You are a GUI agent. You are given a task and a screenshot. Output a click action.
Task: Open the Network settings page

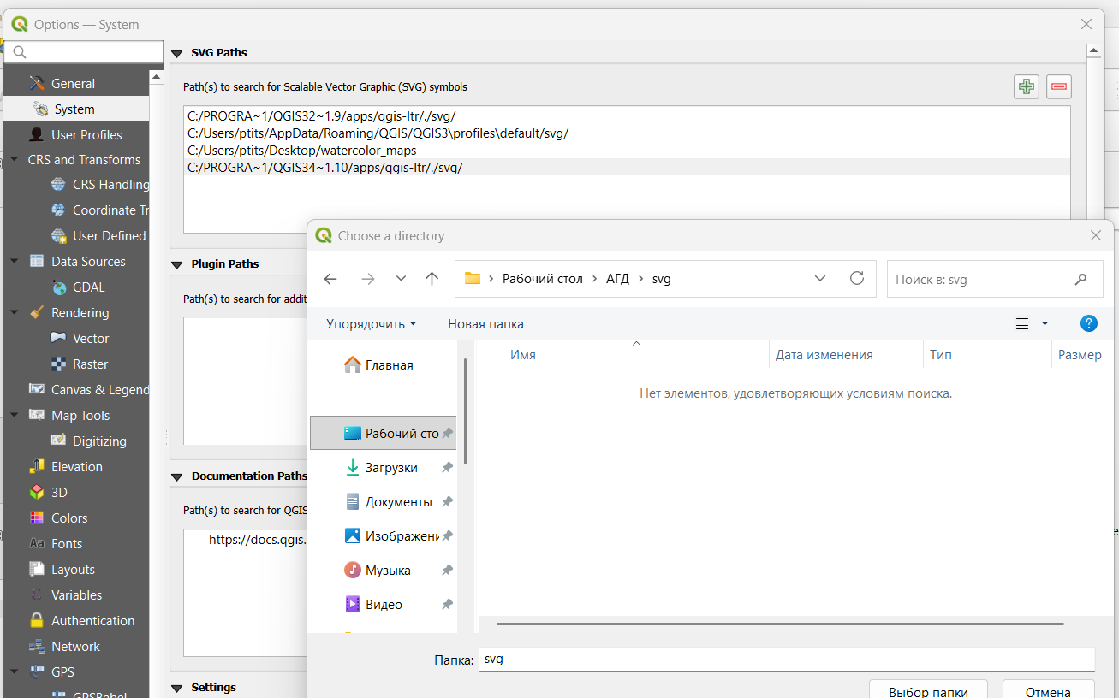tap(75, 646)
